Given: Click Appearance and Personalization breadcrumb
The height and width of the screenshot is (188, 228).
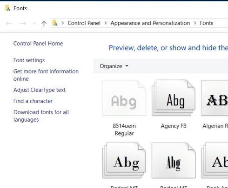Looking at the screenshot, I should point(150,23).
